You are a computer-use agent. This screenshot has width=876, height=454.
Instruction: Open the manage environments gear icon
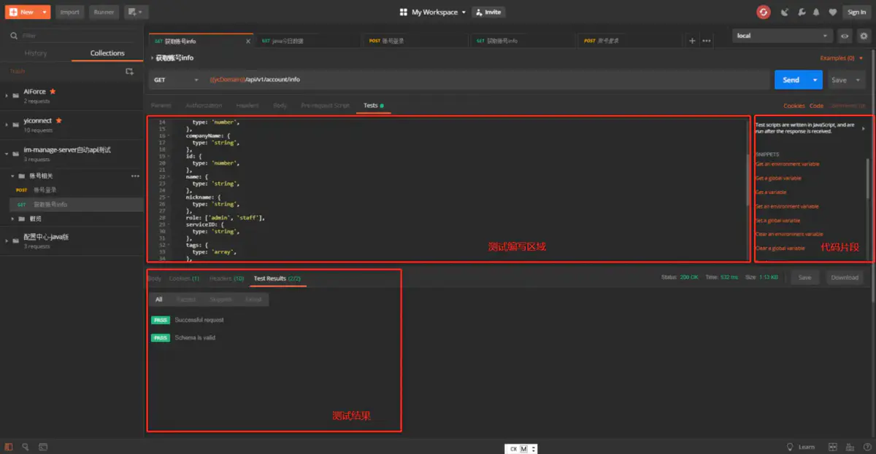(x=864, y=36)
